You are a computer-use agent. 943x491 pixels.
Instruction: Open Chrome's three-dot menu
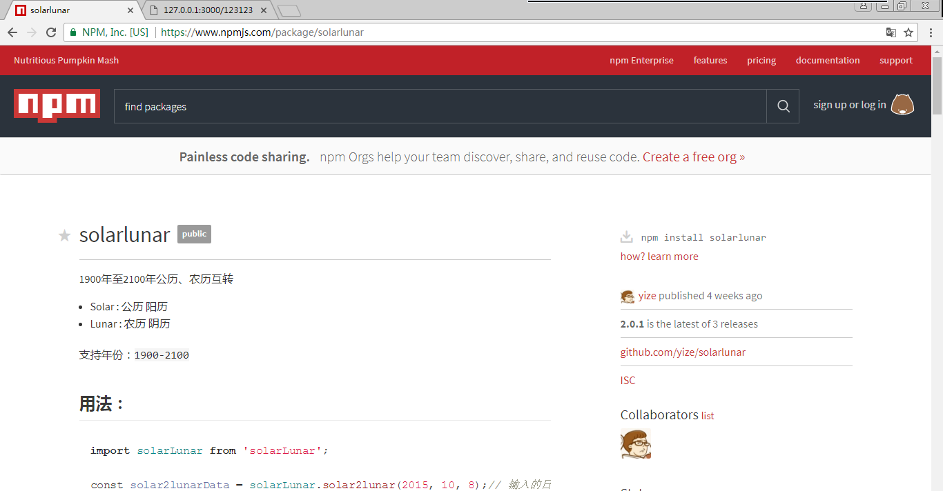pyautogui.click(x=931, y=32)
